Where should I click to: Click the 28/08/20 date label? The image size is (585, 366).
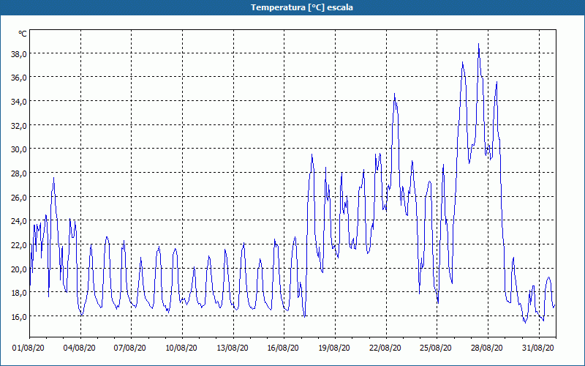tap(486, 348)
